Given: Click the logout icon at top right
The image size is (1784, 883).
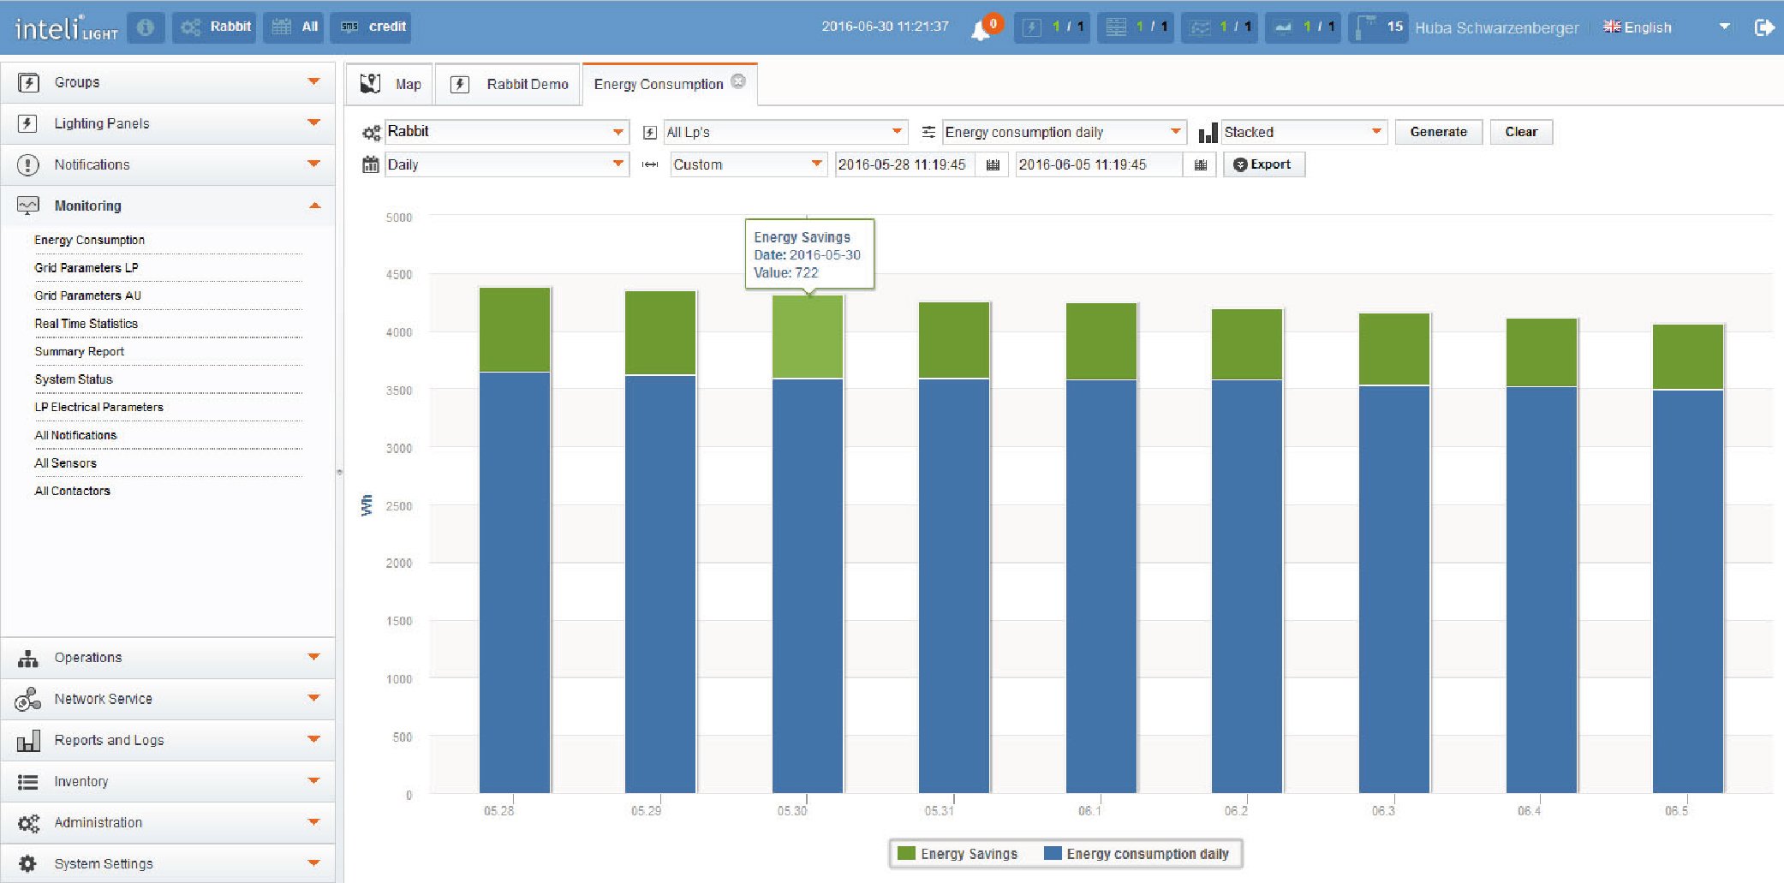Looking at the screenshot, I should pyautogui.click(x=1763, y=27).
